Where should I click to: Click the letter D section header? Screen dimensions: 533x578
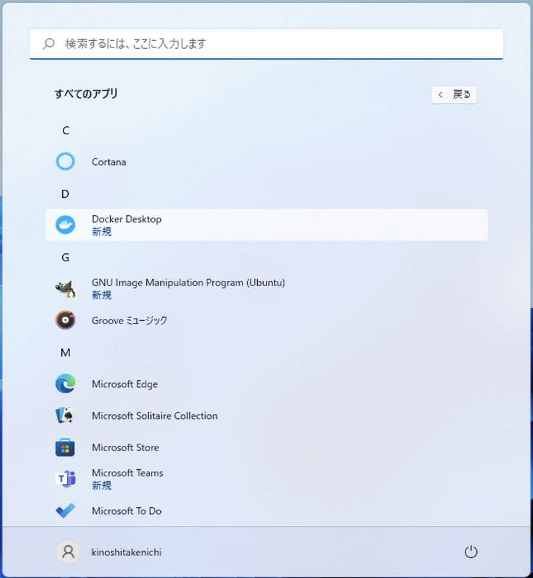coord(65,194)
